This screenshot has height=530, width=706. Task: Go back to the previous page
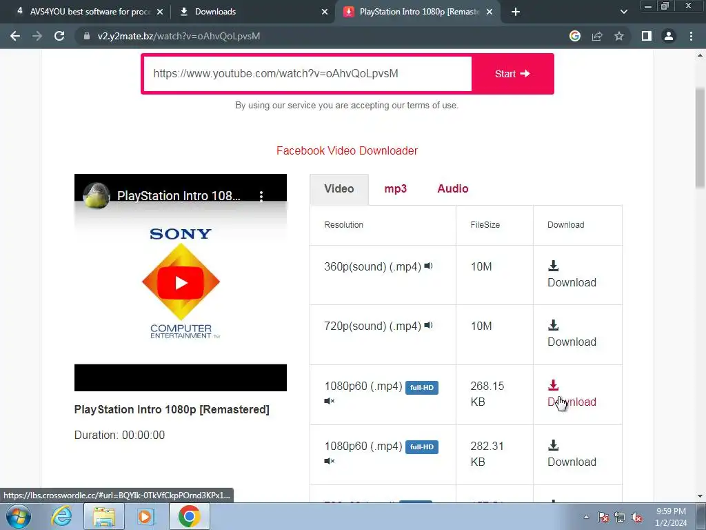tap(15, 36)
